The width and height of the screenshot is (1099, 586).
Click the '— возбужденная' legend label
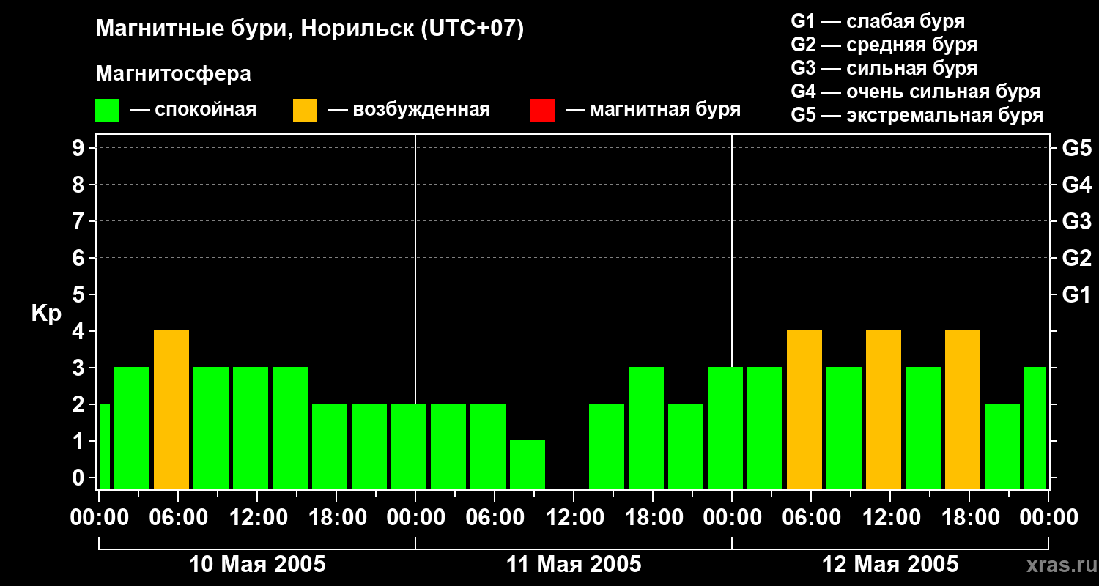409,110
